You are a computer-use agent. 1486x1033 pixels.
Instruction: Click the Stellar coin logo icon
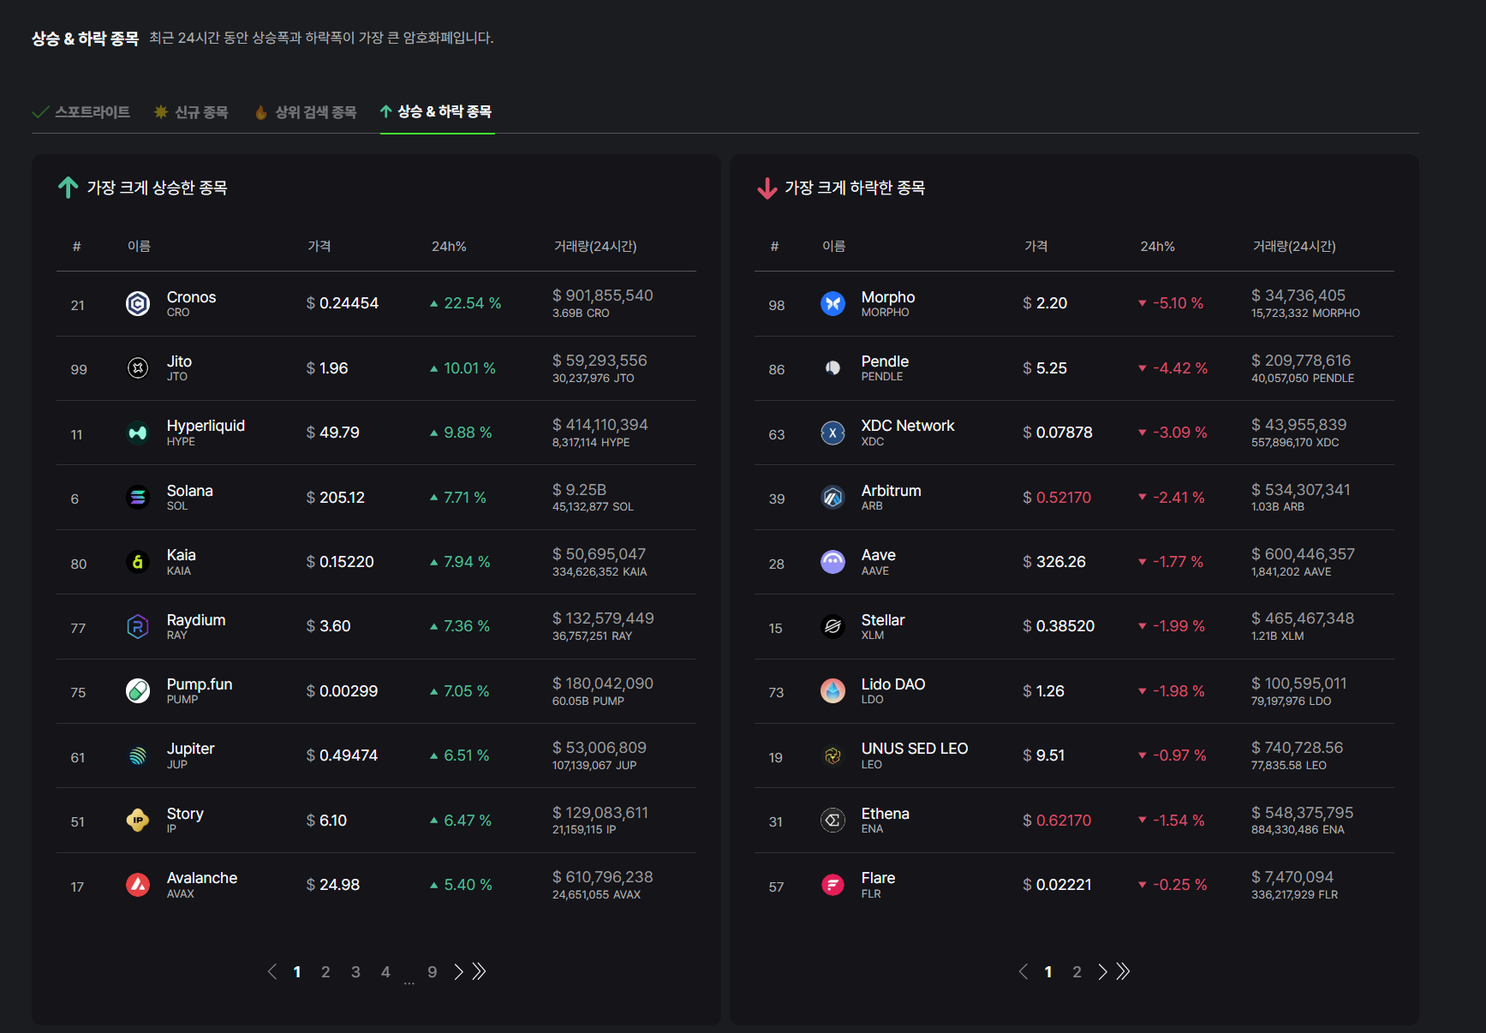[833, 626]
